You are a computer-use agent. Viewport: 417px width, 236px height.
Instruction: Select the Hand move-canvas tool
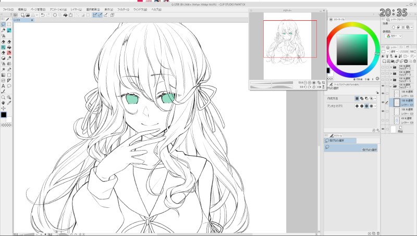3,103
